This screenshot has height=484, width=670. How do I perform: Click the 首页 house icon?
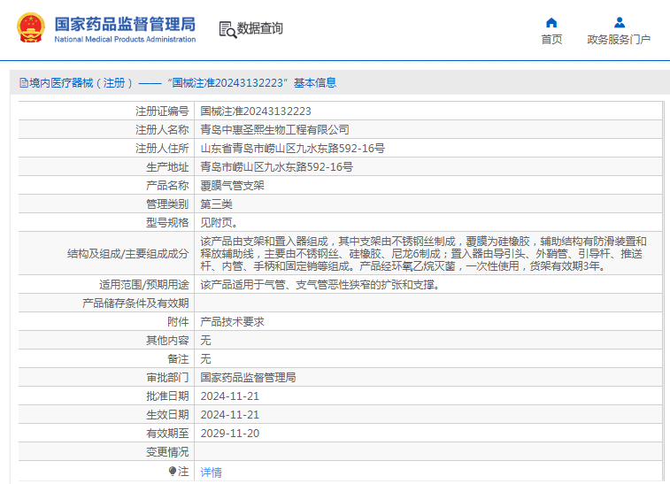[551, 23]
